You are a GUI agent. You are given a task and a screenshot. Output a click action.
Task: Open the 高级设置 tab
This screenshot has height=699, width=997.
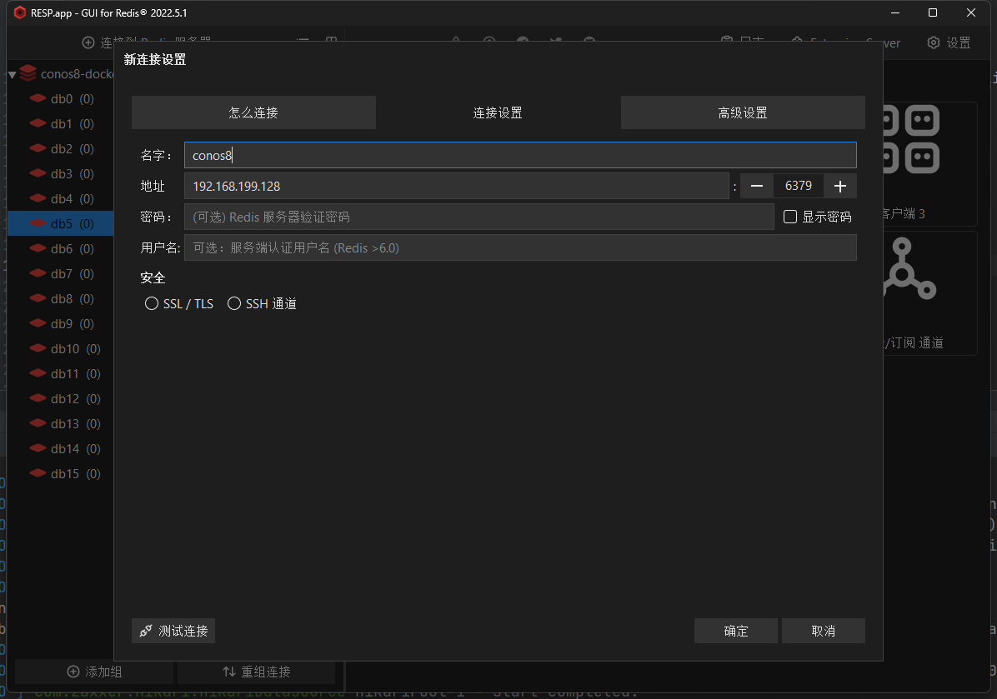743,112
